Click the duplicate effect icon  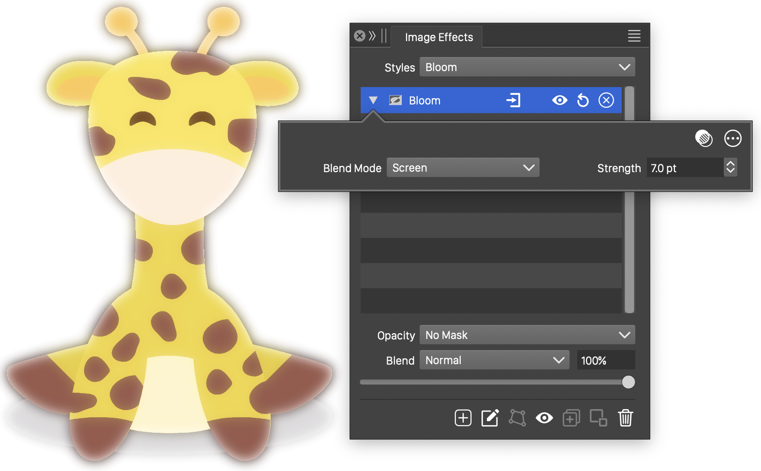click(571, 418)
